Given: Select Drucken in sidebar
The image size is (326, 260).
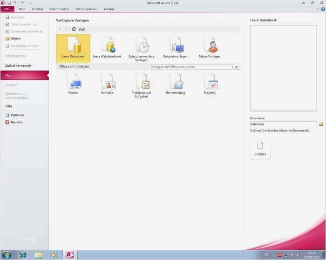Looking at the screenshot, I should point(11,85).
